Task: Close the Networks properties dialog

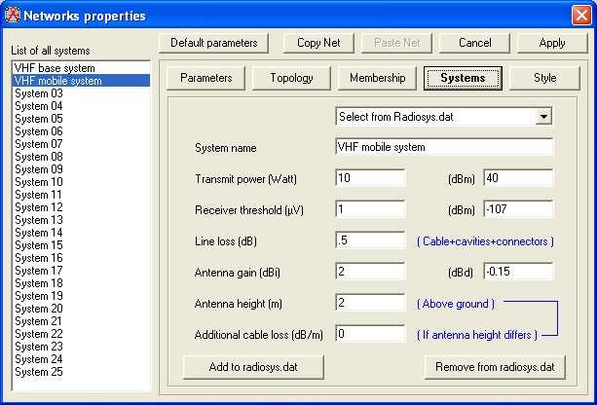Action: 579,16
